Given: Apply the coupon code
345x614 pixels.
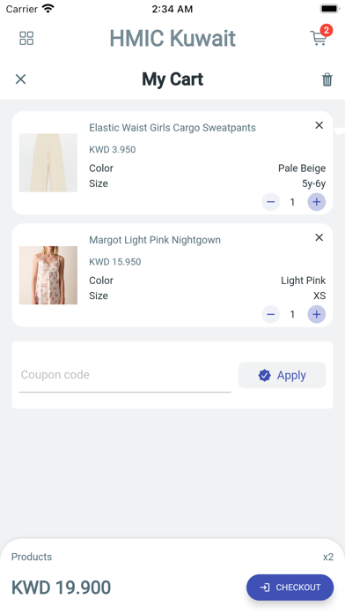Looking at the screenshot, I should 283,375.
